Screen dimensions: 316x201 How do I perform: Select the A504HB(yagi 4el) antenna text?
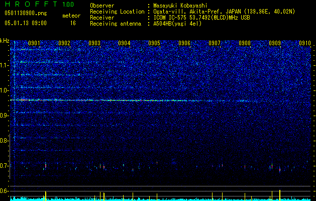tap(177, 24)
